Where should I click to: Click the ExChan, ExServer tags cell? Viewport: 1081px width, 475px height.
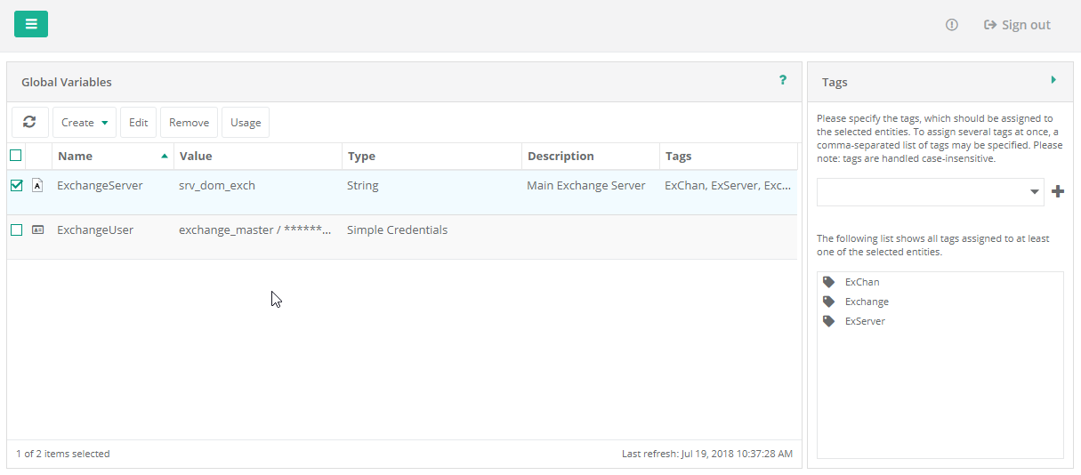[x=728, y=186]
